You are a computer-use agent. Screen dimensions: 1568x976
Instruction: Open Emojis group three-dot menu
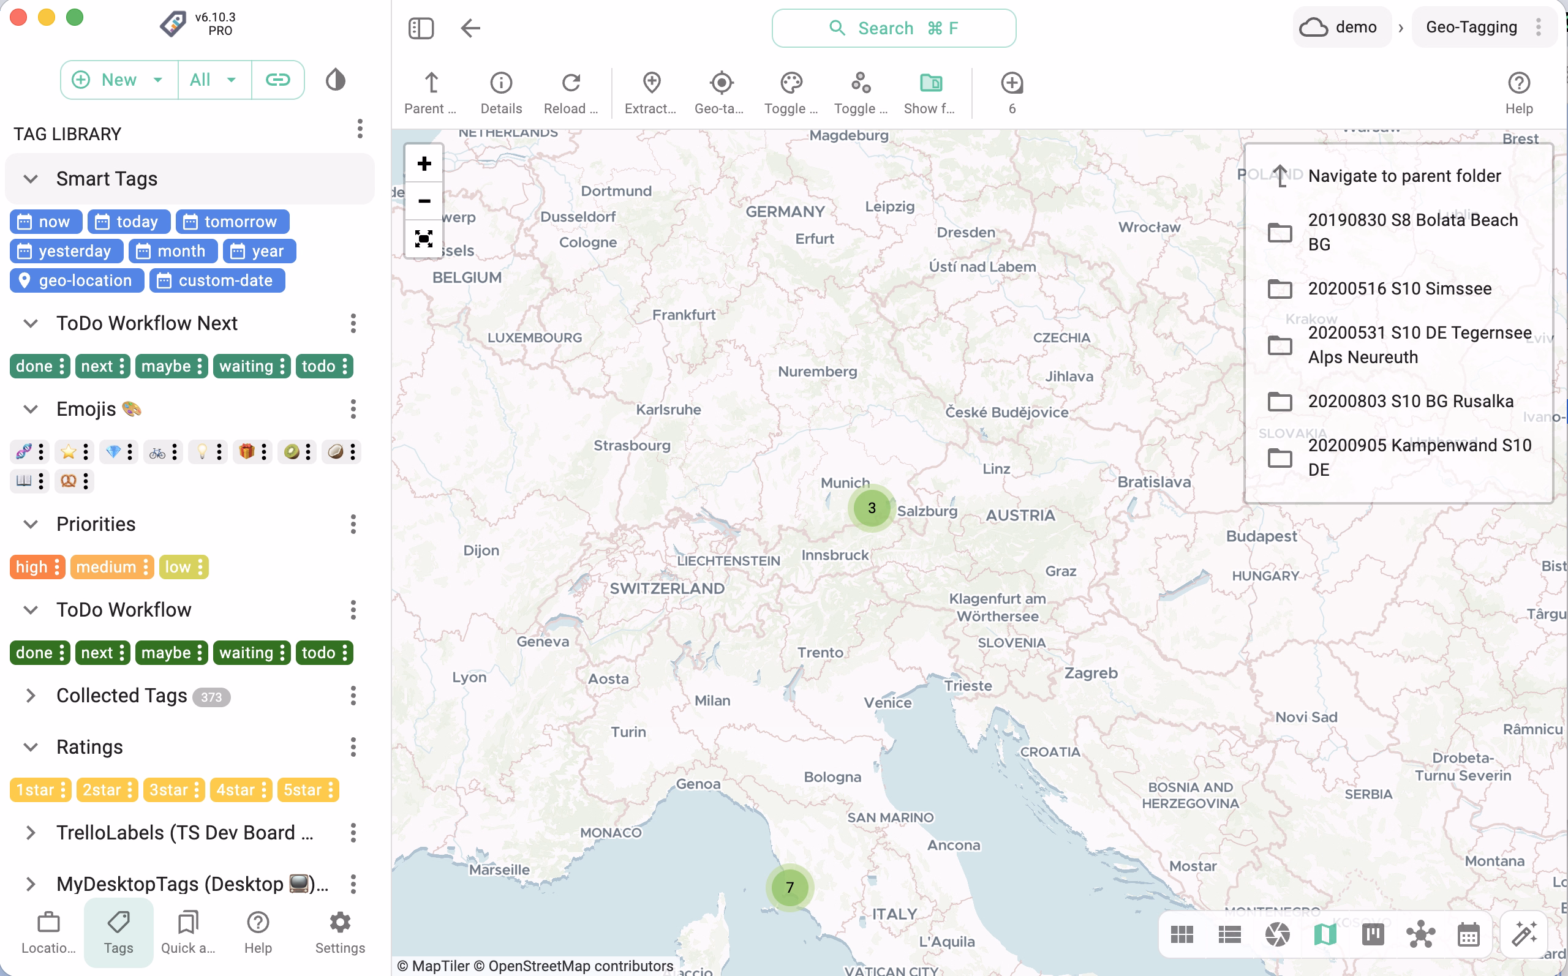click(x=353, y=408)
